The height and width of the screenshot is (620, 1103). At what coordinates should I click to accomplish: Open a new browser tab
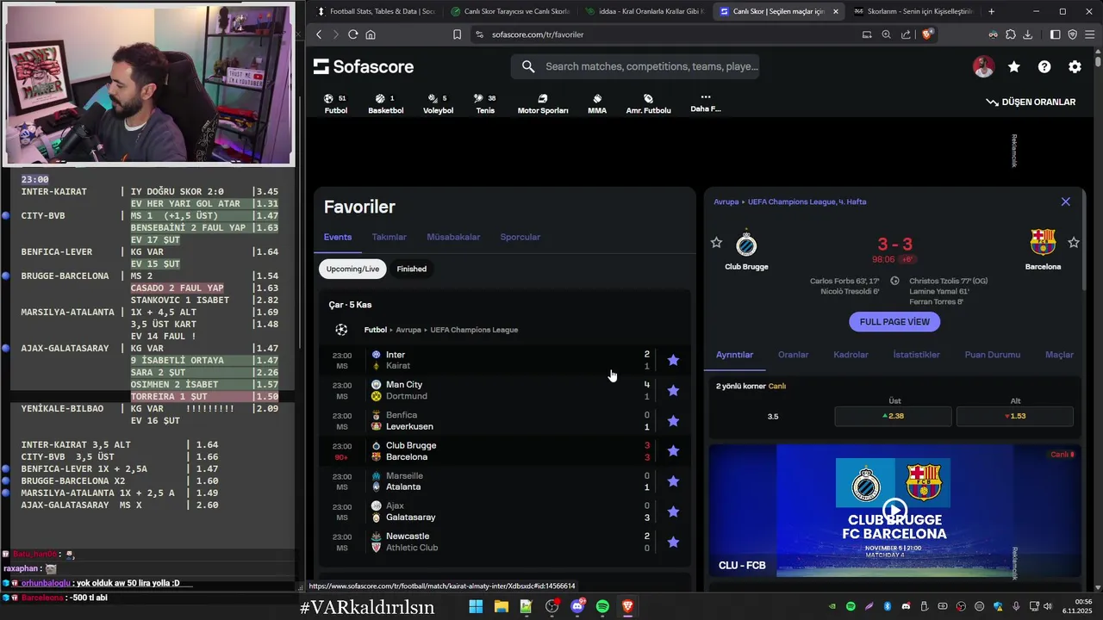point(991,11)
